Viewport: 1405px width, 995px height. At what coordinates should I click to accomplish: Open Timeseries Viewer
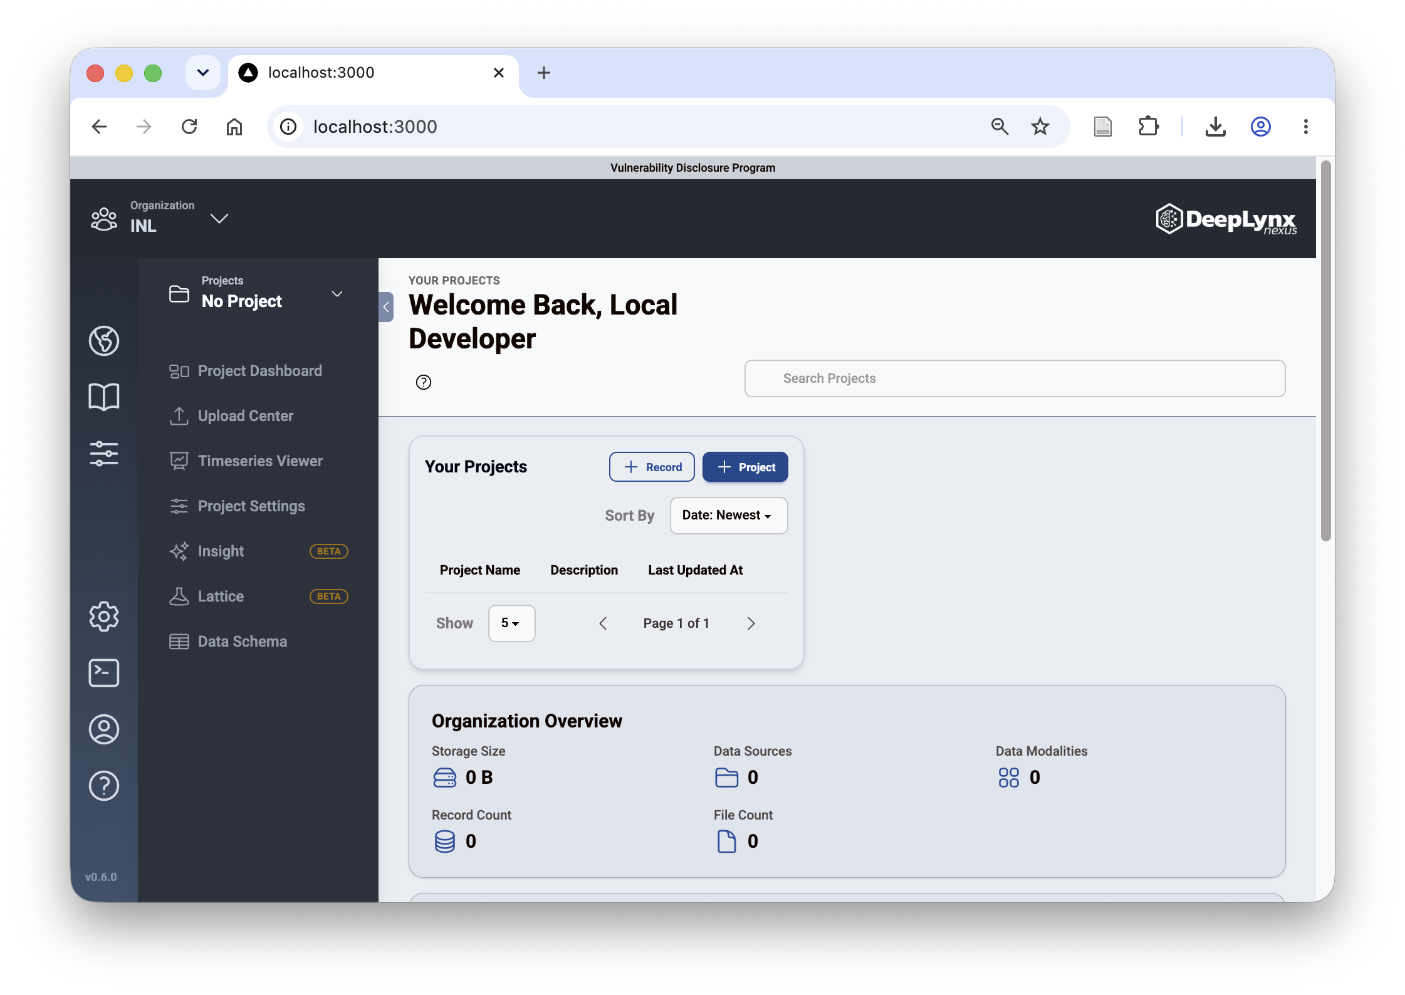point(258,461)
